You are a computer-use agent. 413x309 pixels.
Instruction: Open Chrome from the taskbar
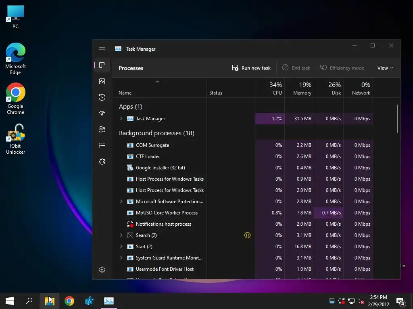coord(69,301)
